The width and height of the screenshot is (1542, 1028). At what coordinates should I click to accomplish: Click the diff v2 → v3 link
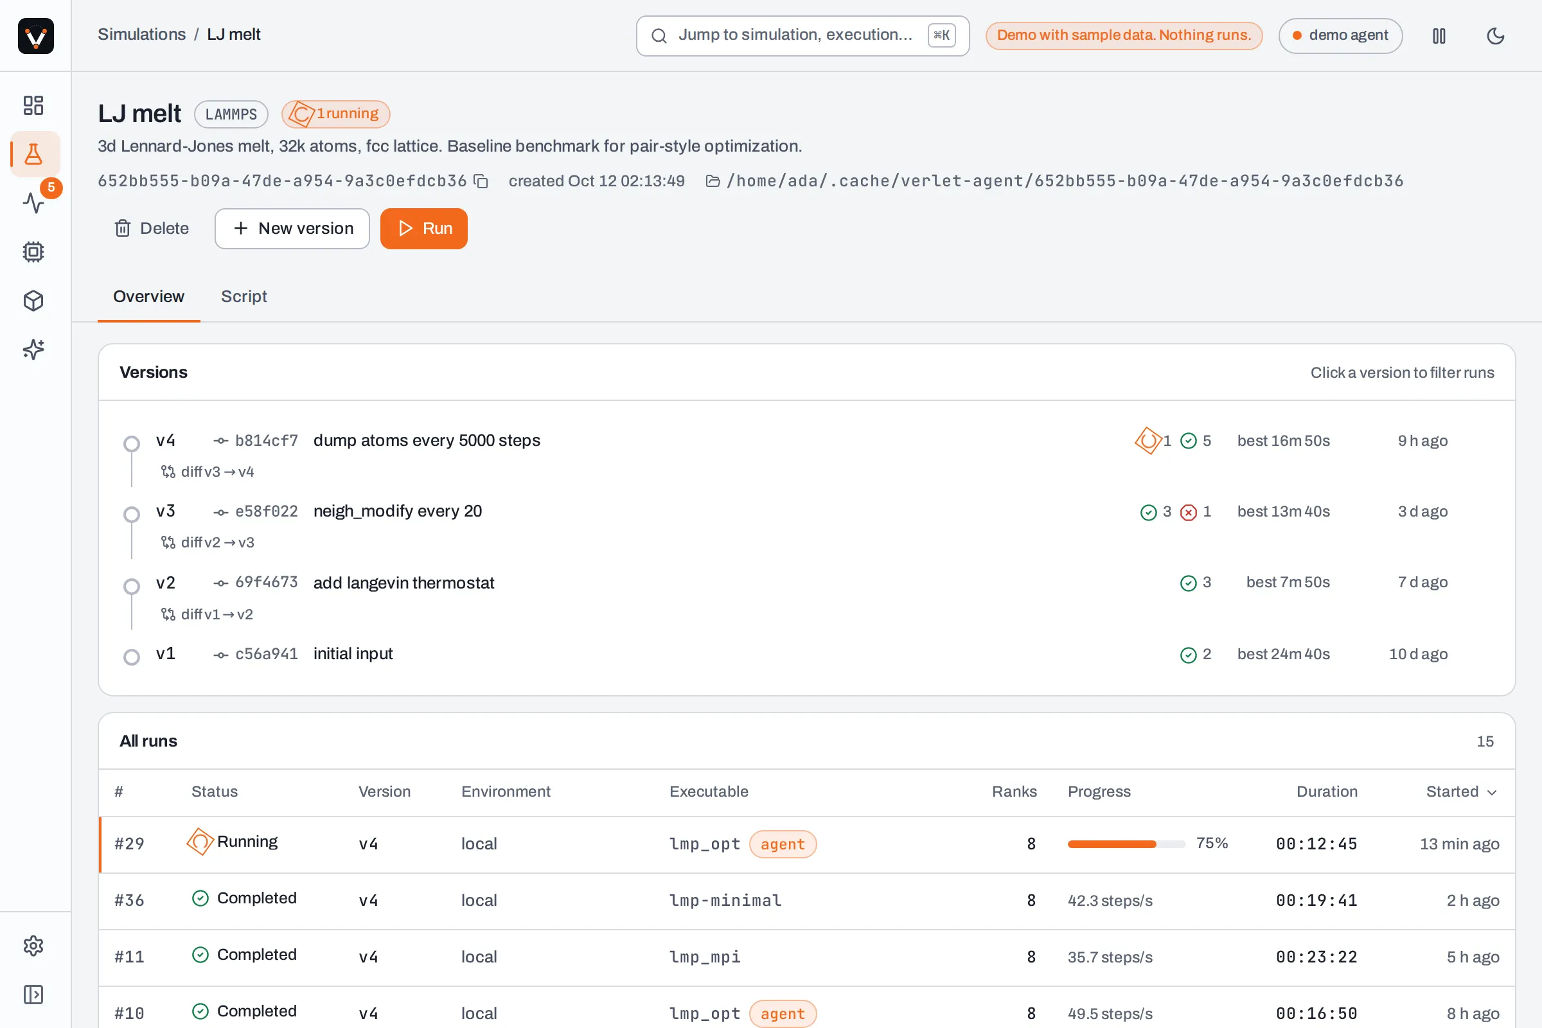click(208, 542)
